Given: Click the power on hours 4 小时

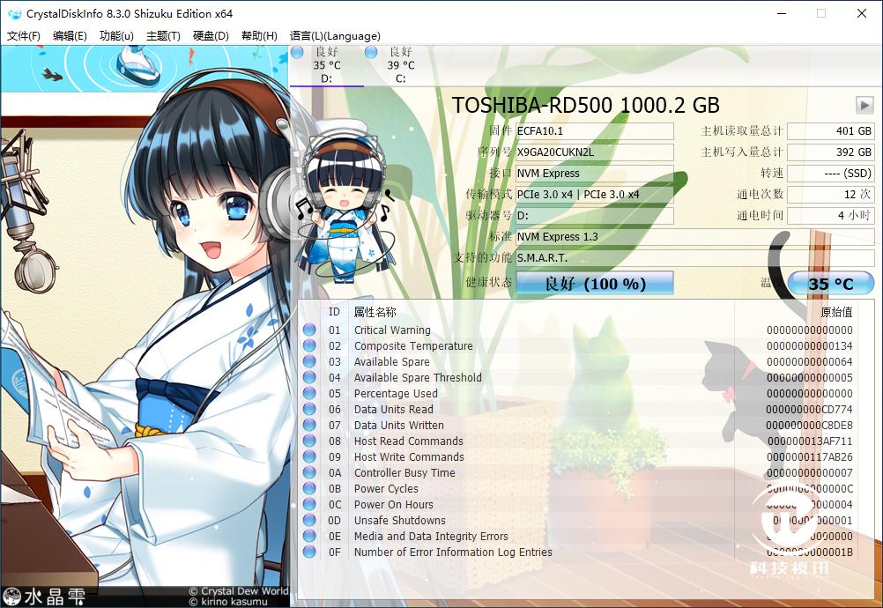Looking at the screenshot, I should click(831, 216).
